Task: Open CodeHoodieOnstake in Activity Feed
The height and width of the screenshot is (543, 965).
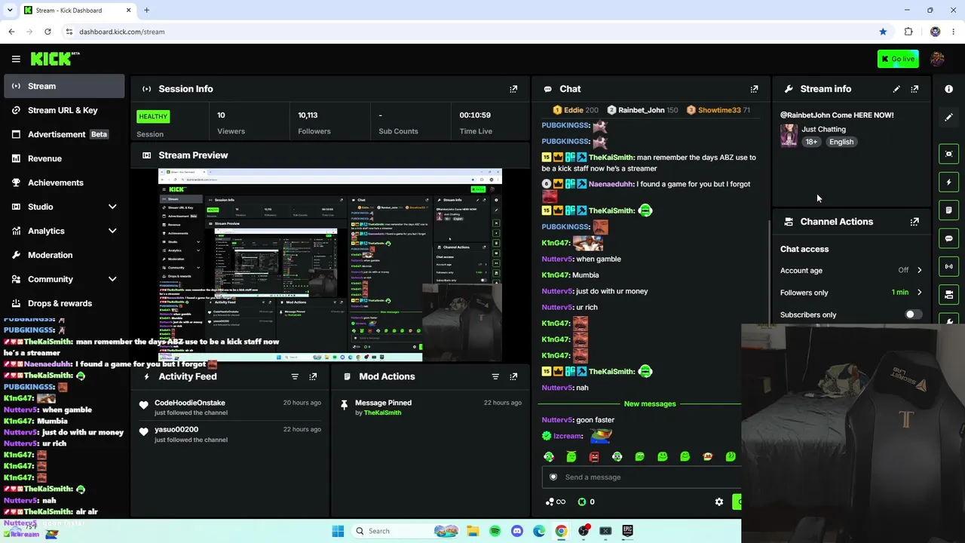Action: coord(190,403)
